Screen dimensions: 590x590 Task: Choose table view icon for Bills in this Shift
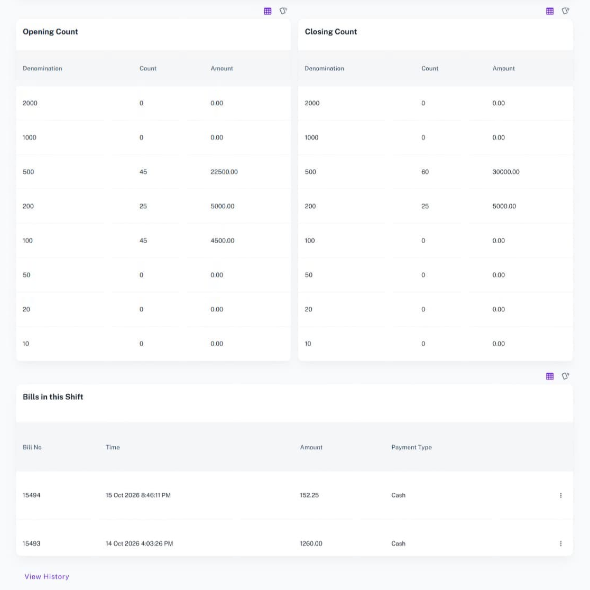pos(550,376)
